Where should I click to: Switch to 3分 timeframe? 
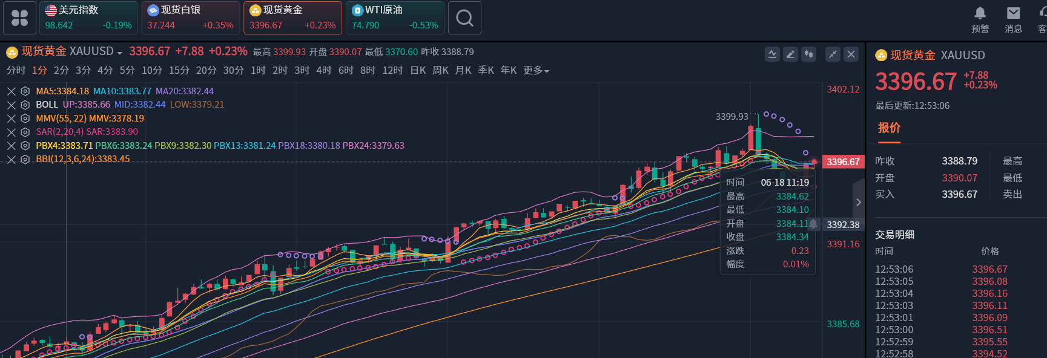(x=83, y=71)
